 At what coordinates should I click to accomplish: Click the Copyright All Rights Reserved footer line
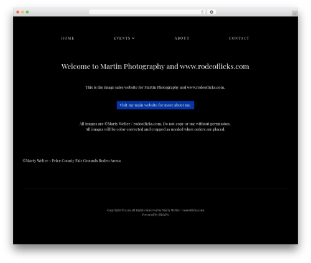point(155,210)
